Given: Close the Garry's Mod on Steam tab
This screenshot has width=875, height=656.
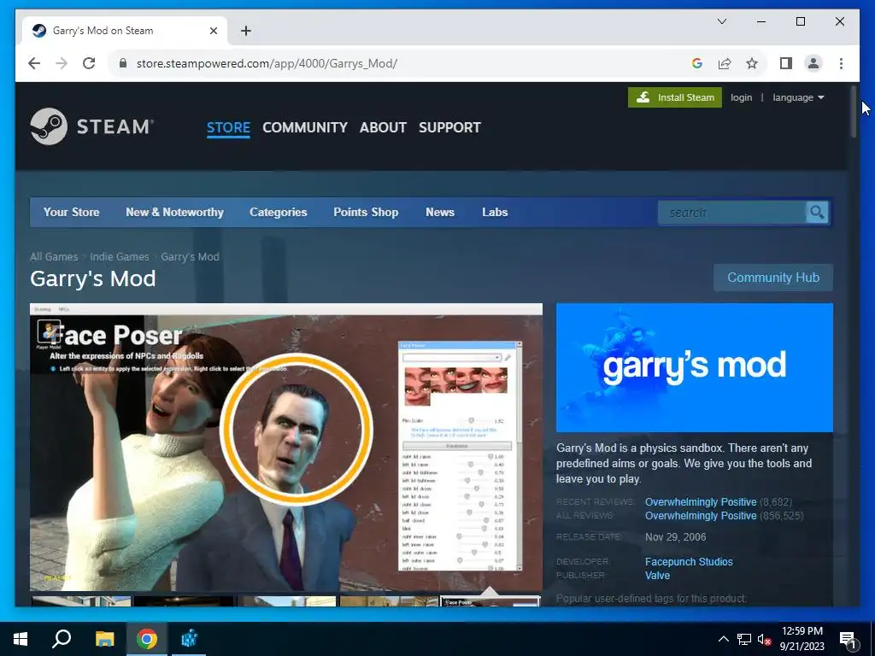Looking at the screenshot, I should coord(213,31).
